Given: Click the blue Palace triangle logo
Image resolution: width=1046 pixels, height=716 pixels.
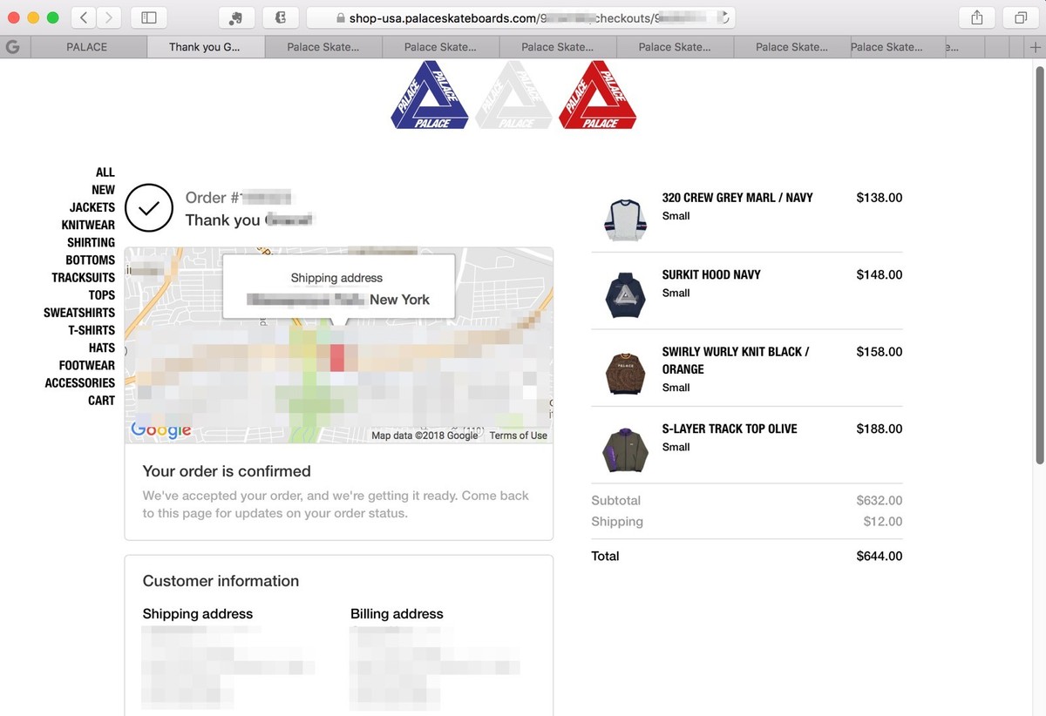Looking at the screenshot, I should click(431, 95).
